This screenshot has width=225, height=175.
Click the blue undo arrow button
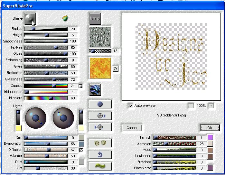click(100, 155)
